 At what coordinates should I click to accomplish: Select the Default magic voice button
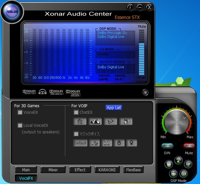click(80, 143)
